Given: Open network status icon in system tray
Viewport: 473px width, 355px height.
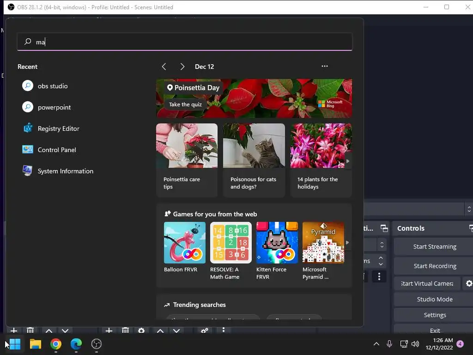Looking at the screenshot, I should [404, 344].
